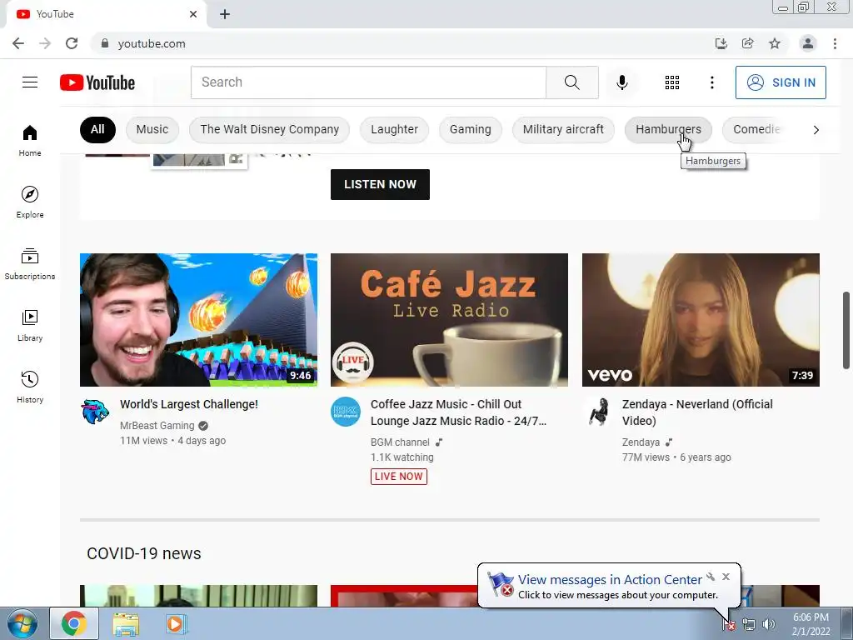This screenshot has width=853, height=640.
Task: Click the install app icon in address bar
Action: (721, 43)
